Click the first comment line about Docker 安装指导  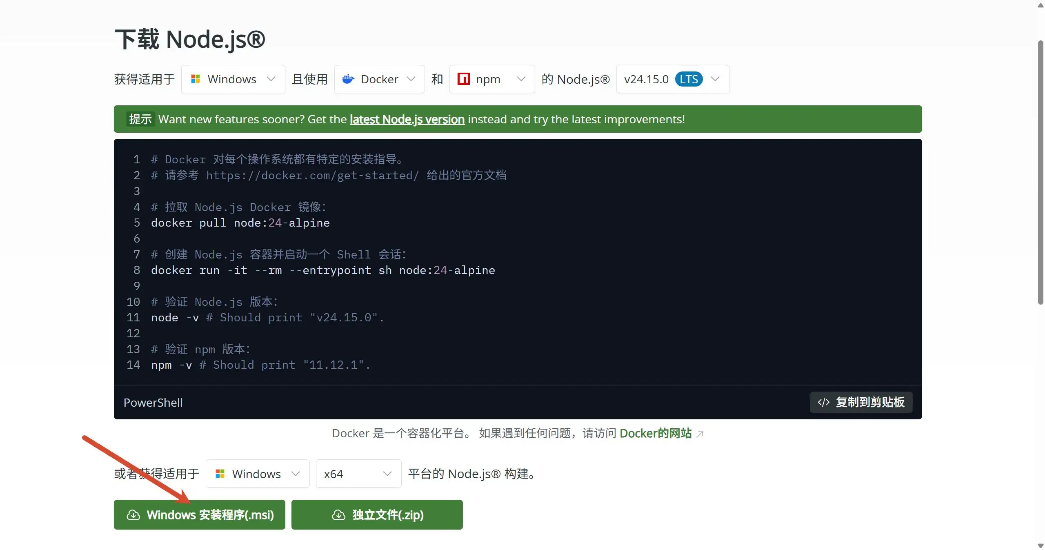(x=277, y=160)
